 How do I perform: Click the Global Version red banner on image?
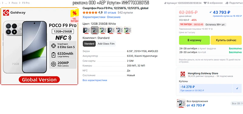39,80
